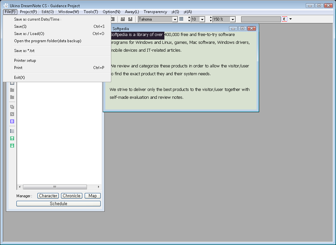Click the text 'mobile devices and IT-related articles.'
Viewport: 336px width, 245px height.
[x=146, y=50]
